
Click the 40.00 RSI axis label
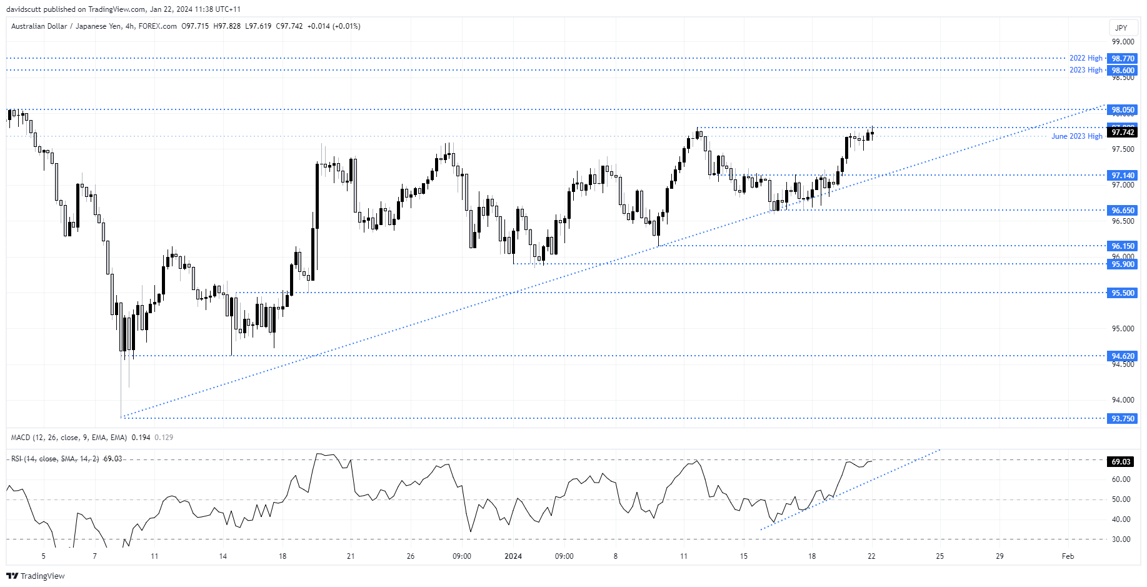[1121, 519]
